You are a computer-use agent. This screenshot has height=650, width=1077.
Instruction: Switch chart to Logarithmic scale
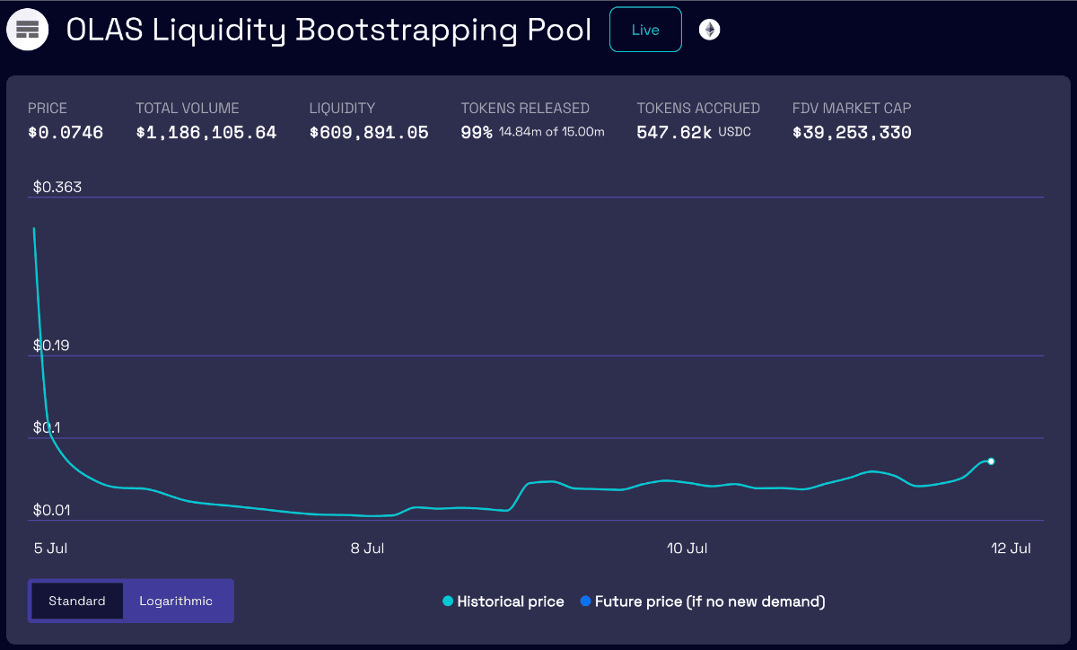tap(176, 601)
